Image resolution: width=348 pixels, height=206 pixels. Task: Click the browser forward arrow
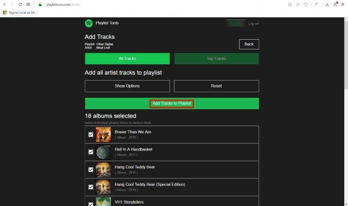[x=12, y=4]
